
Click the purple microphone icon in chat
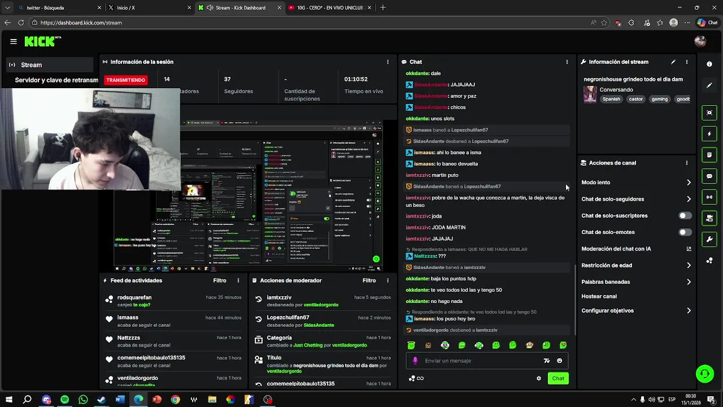coord(415,361)
